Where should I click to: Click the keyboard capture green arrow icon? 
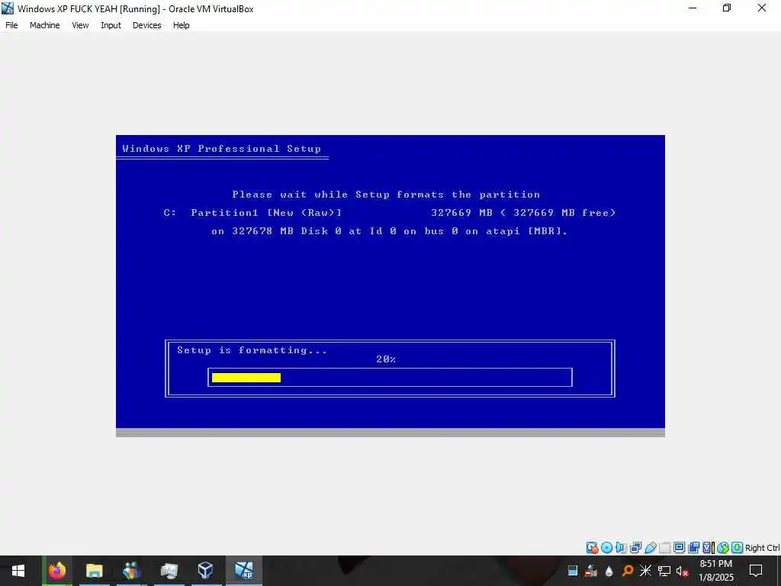coord(738,548)
